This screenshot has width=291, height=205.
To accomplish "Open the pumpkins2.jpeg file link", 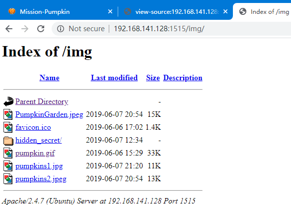I will click(41, 179).
